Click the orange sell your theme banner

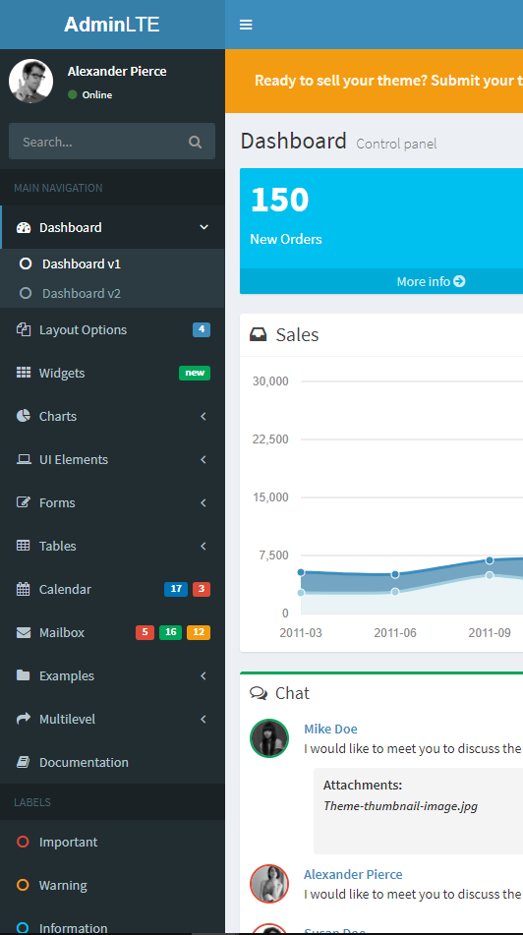click(374, 81)
